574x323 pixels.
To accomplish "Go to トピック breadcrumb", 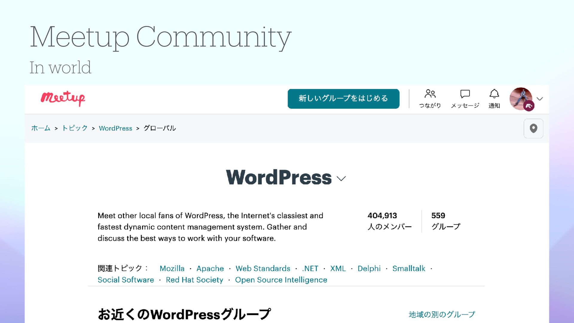I will pos(75,128).
